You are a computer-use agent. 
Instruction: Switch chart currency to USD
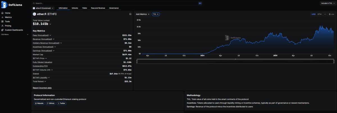(313, 14)
